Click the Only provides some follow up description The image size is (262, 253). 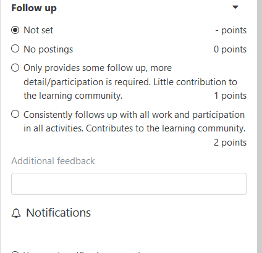pos(130,82)
